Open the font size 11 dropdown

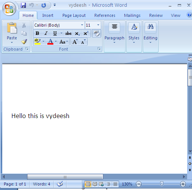click(98, 25)
